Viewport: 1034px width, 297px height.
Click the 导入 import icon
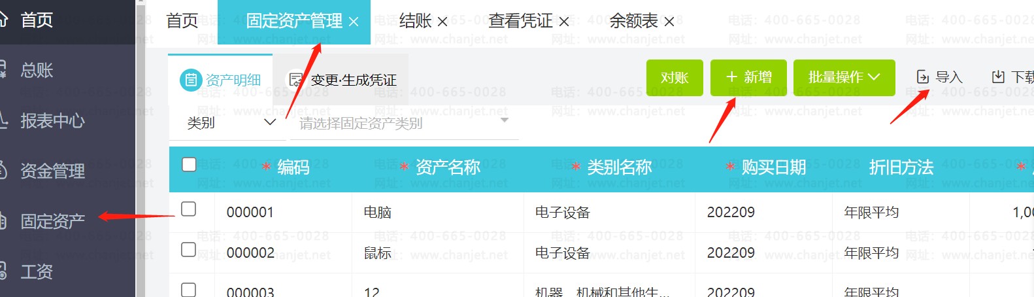click(x=923, y=77)
